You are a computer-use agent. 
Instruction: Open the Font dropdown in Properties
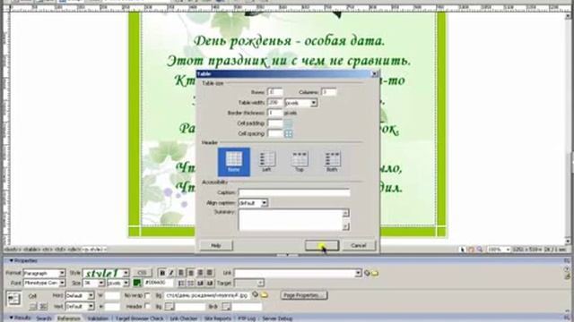coord(62,283)
